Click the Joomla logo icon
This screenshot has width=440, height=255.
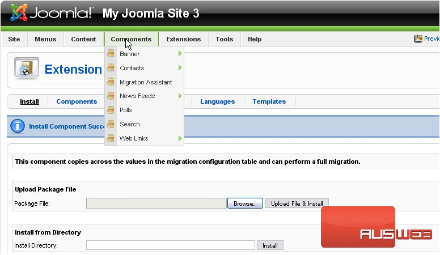click(x=19, y=12)
